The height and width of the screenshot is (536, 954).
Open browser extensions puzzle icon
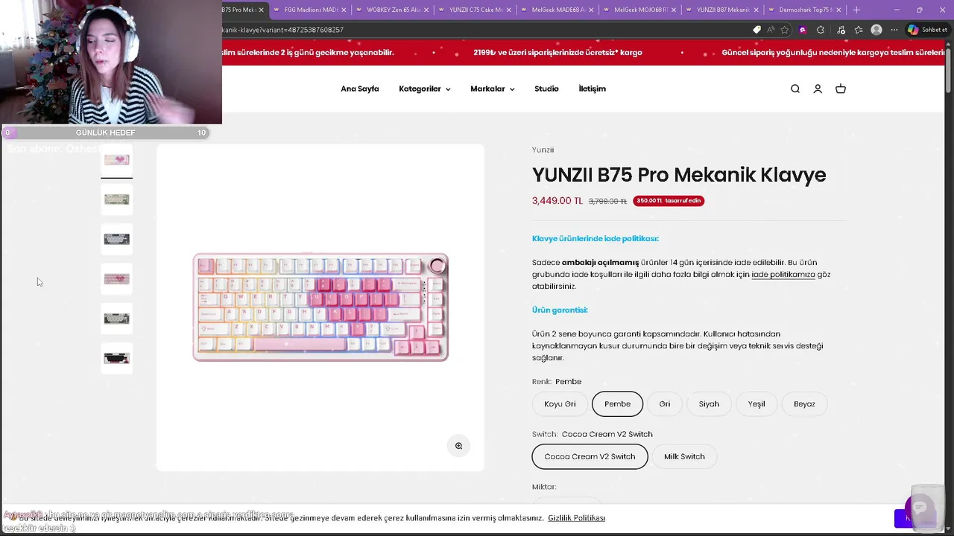[821, 30]
